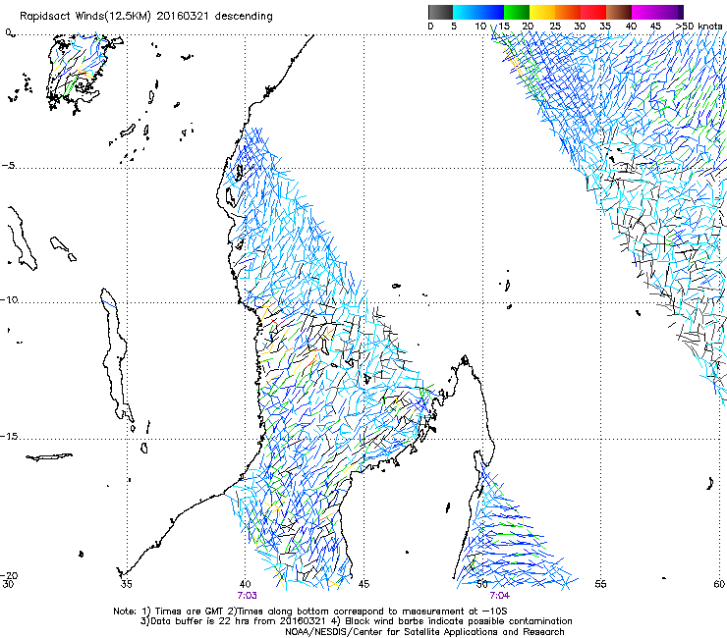Click the dark purple >50 knots swatch
727x638 pixels.
[x=680, y=12]
